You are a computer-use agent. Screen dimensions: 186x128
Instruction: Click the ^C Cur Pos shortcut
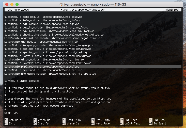point(157,120)
